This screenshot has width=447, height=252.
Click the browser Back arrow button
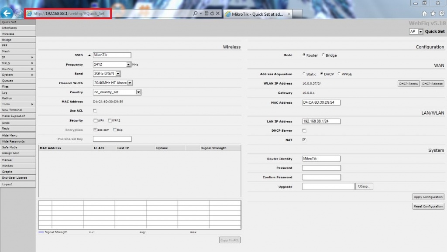tap(7, 13)
